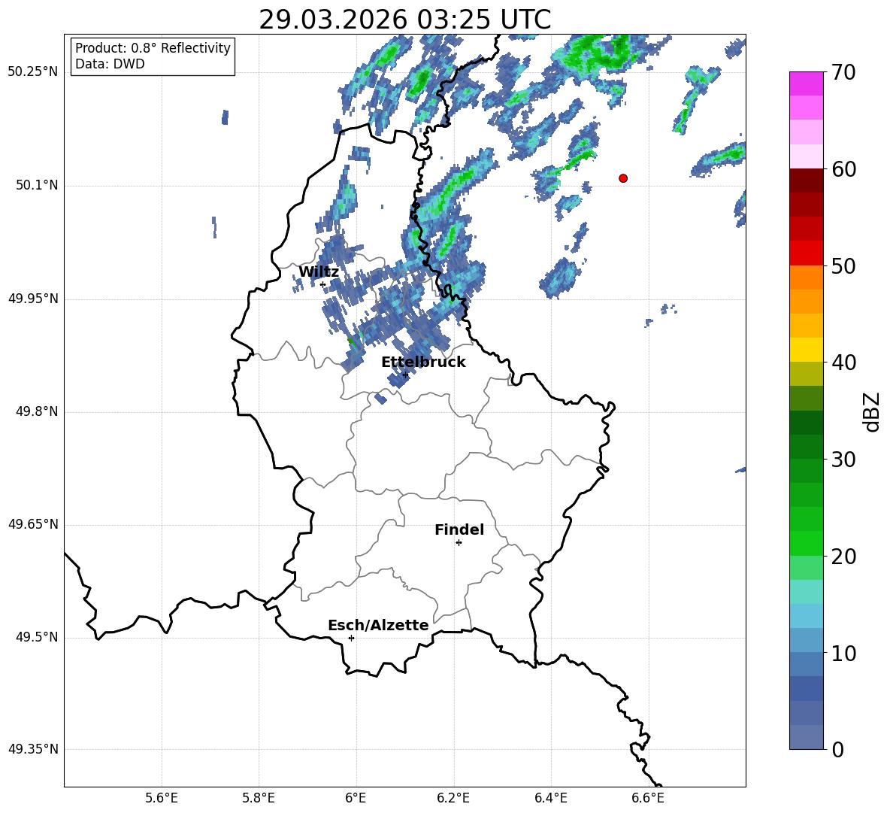Screen dimensions: 890x813
Task: Click the 50.25°N latitude label
Action: 33,72
